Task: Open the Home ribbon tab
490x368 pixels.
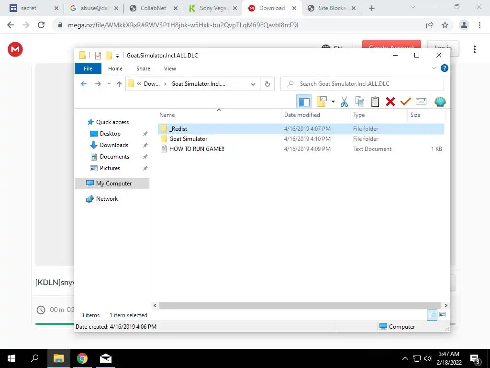Action: (x=115, y=69)
